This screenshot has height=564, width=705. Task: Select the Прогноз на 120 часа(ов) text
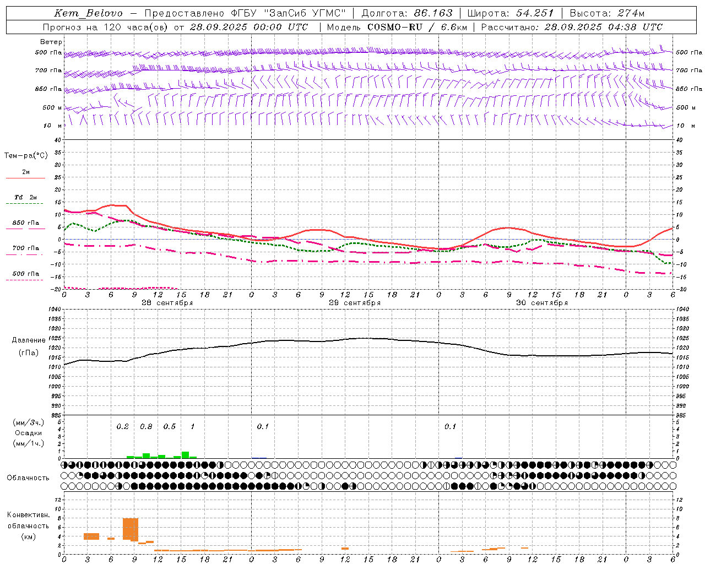pyautogui.click(x=106, y=27)
